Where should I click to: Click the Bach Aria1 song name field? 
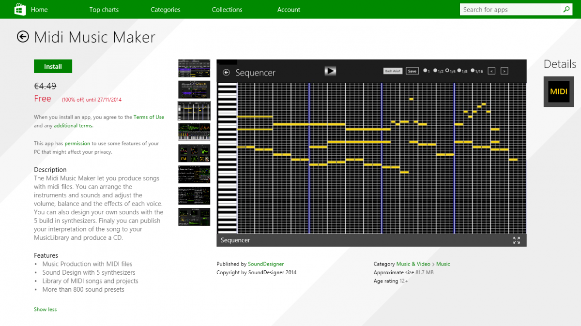coord(393,71)
